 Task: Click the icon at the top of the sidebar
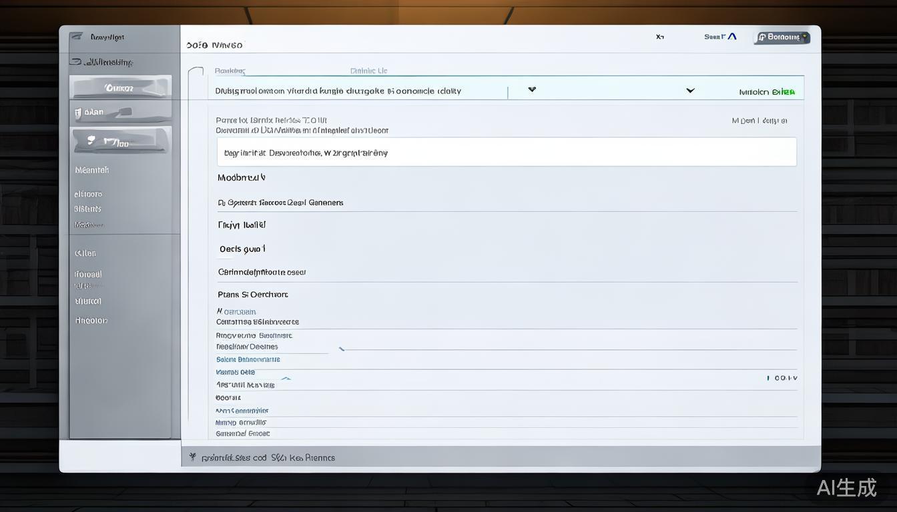click(x=77, y=37)
